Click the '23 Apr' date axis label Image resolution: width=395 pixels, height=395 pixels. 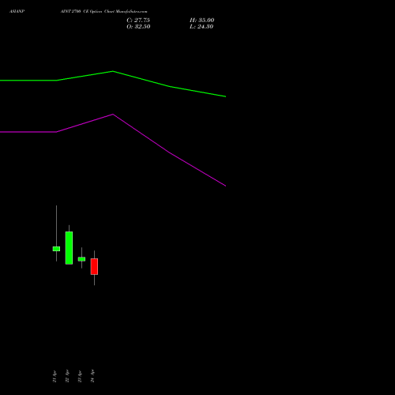pyautogui.click(x=80, y=376)
